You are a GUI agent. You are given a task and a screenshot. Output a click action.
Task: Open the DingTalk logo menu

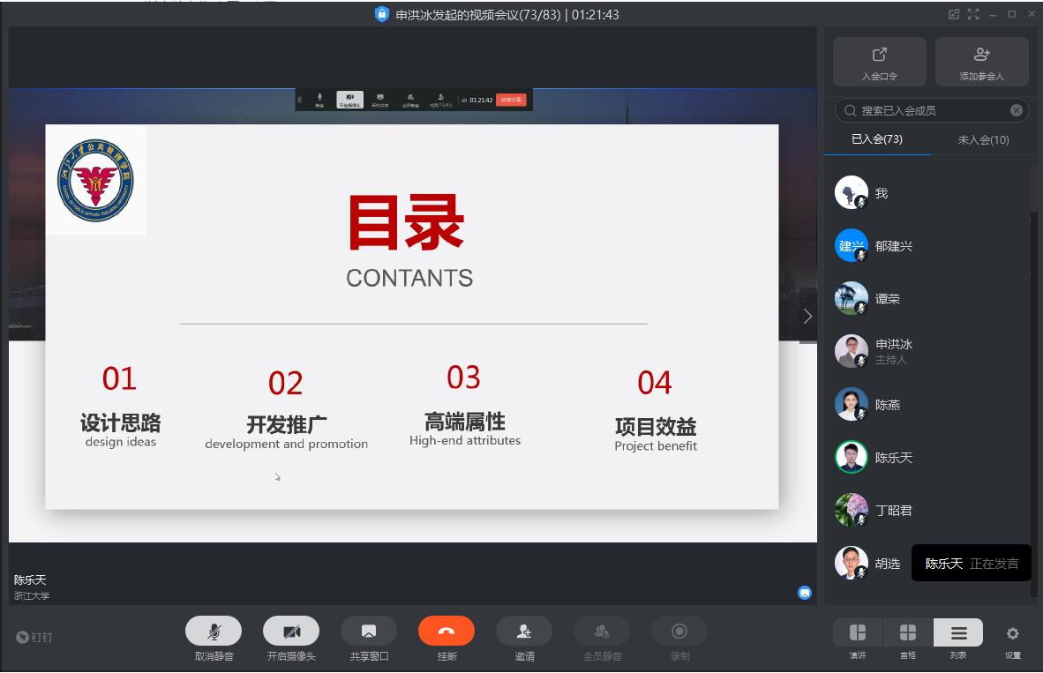pyautogui.click(x=34, y=637)
